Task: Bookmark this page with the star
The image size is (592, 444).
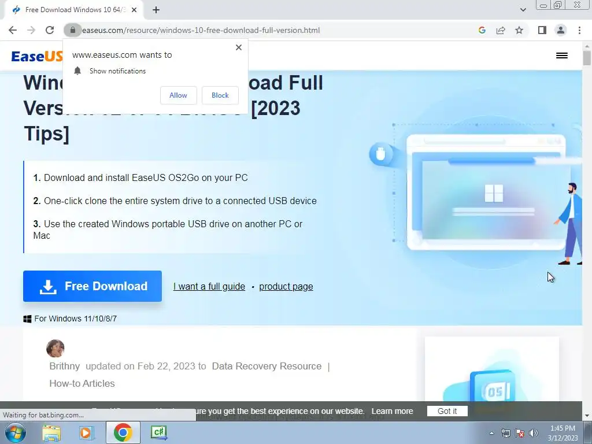Action: pyautogui.click(x=519, y=30)
